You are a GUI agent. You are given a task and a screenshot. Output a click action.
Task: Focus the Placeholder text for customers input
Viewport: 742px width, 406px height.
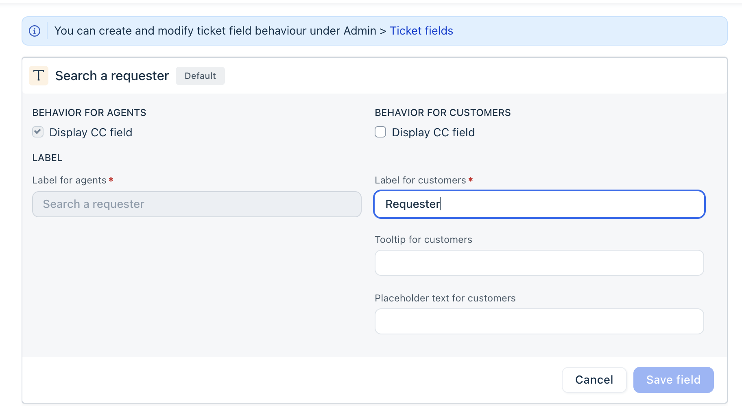(539, 321)
